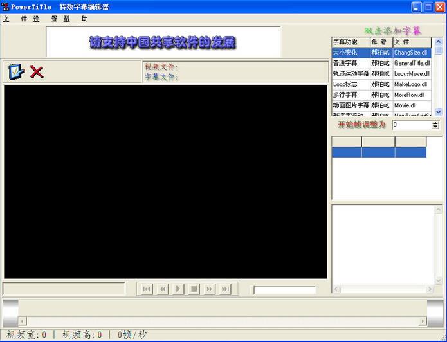Increase the start frame spinner value

(x=435, y=122)
